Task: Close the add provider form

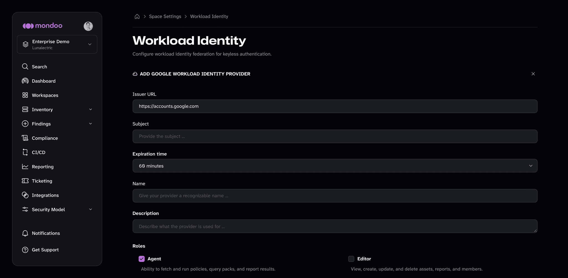Action: tap(533, 74)
